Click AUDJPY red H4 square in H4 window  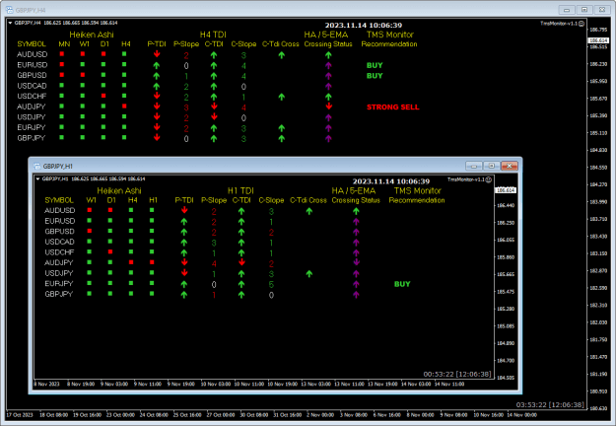tap(124, 106)
